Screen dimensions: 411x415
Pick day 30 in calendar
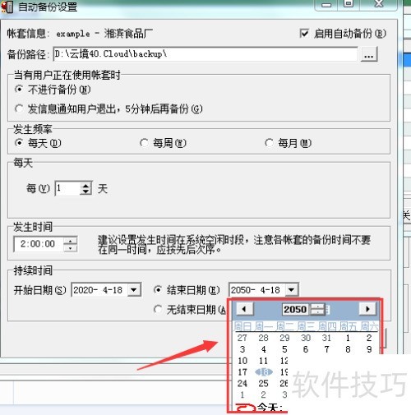(x=306, y=338)
